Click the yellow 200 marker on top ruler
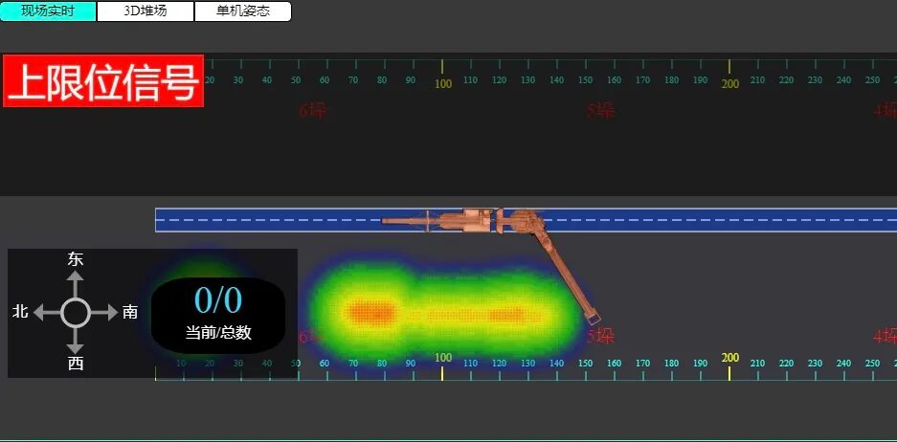This screenshot has width=897, height=442. 730,84
